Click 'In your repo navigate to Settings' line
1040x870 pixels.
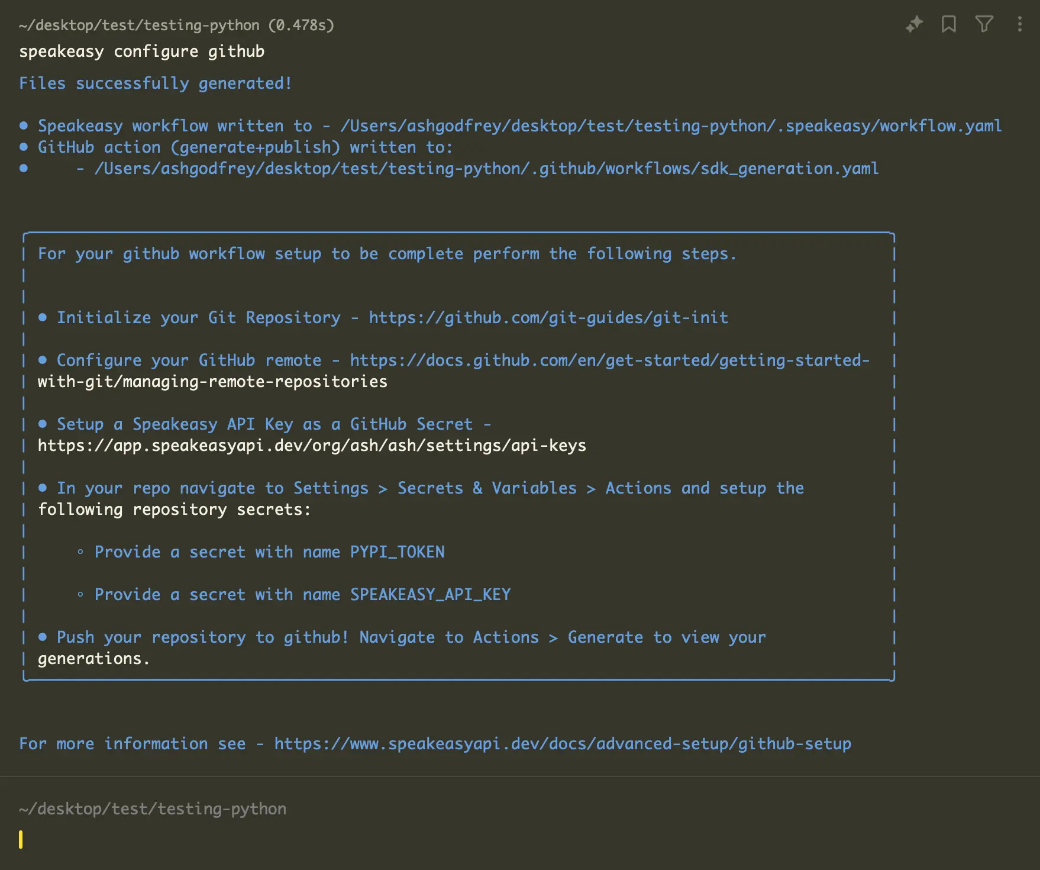point(430,488)
